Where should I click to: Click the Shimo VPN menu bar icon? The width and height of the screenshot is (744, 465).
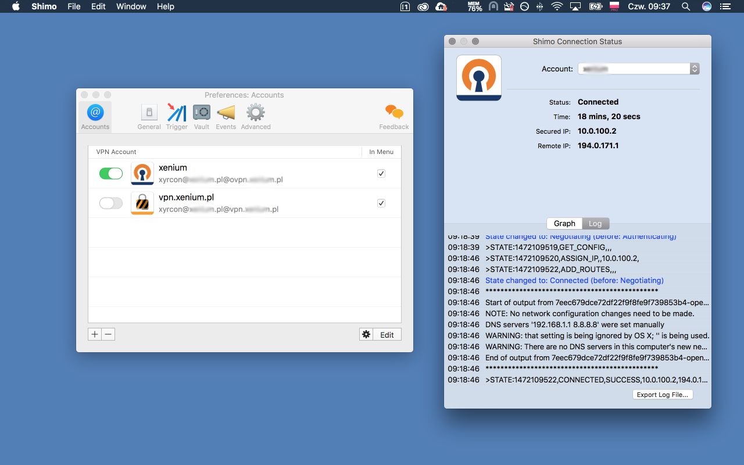tap(493, 6)
